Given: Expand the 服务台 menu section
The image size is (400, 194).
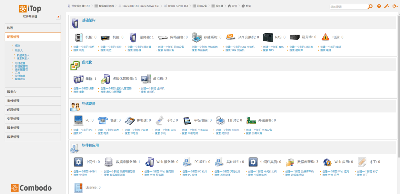Looking at the screenshot, I should 33,92.
